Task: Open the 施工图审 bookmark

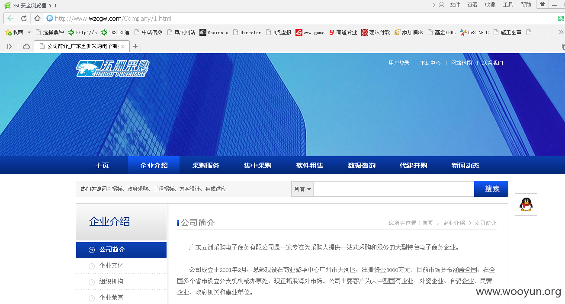Action: click(x=507, y=32)
